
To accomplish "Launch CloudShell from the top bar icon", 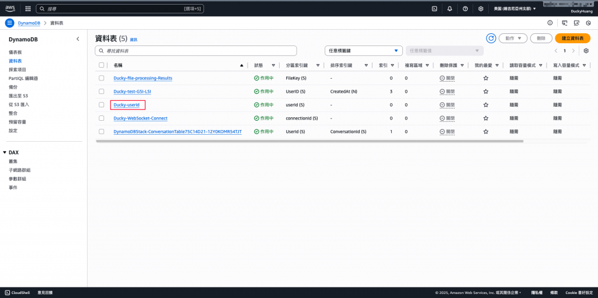I will coord(434,8).
